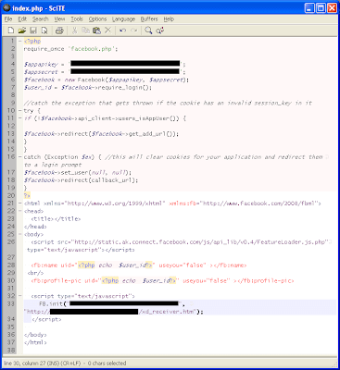This screenshot has width=340, height=370.
Task: Collapse the html tag fold at line 21
Action: pos(19,203)
